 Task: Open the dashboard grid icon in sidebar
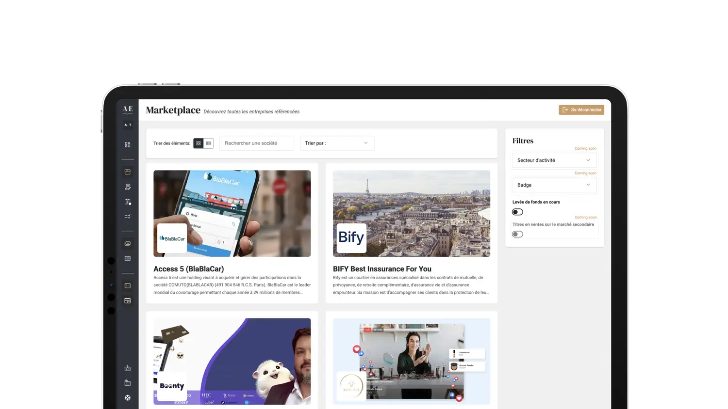coord(128,144)
